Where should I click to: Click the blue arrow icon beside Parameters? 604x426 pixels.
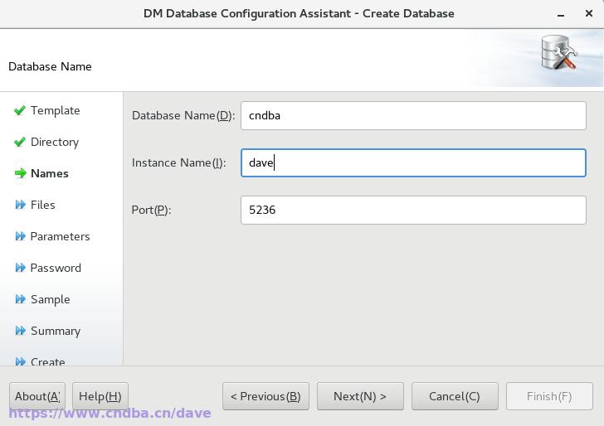click(21, 236)
